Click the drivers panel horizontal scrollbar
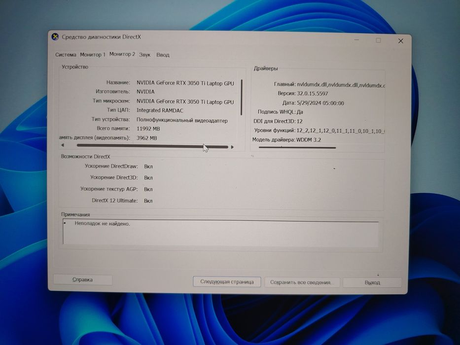The height and width of the screenshot is (345, 460). (297, 147)
